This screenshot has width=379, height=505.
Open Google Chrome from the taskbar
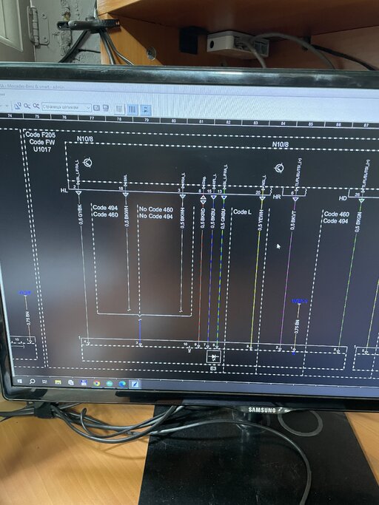[96, 383]
